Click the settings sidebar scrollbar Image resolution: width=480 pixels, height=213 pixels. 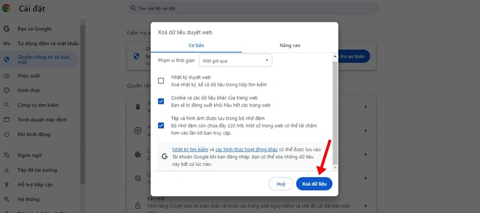click(x=83, y=104)
